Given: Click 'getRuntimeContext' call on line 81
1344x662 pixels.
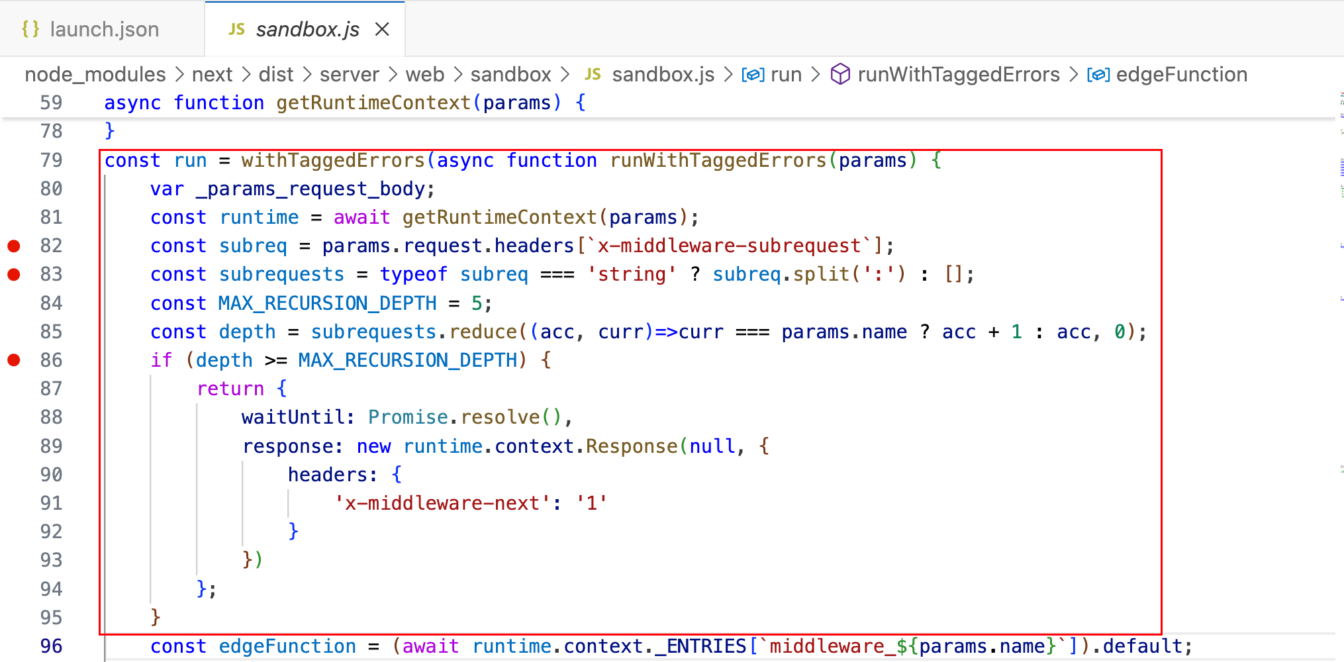Looking at the screenshot, I should [x=500, y=217].
